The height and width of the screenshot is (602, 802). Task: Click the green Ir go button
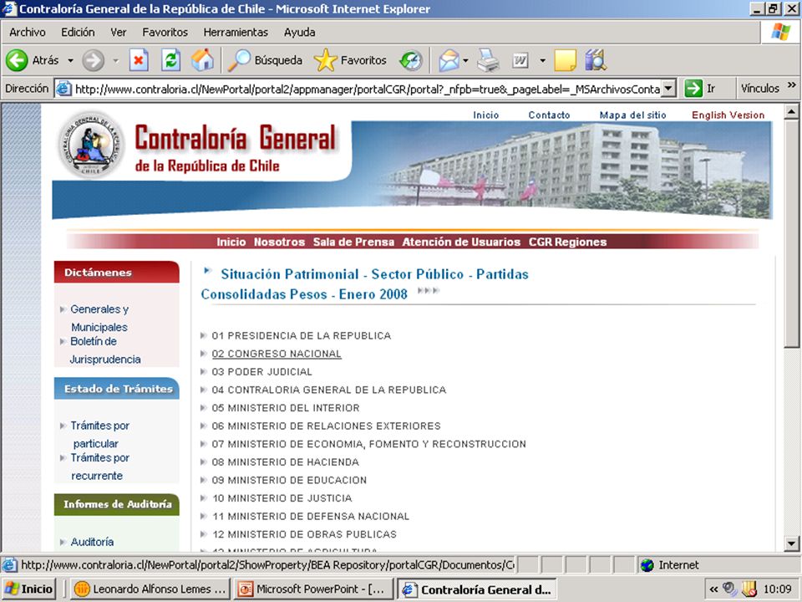tap(693, 89)
